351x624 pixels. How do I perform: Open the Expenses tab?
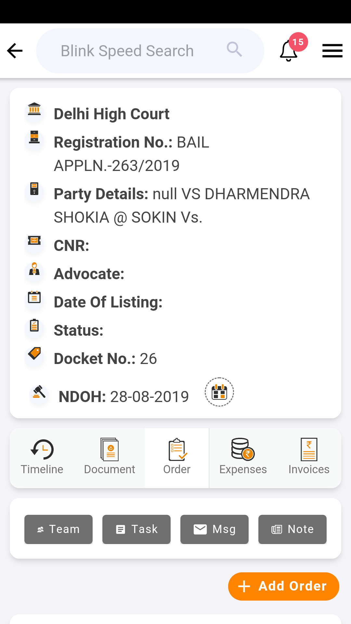click(243, 457)
